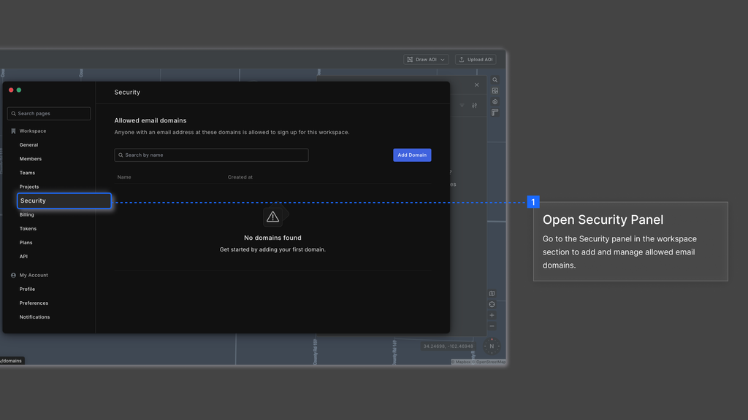748x420 pixels.
Task: Click the coordinates readout 34.24698, -102.46948
Action: (x=449, y=346)
